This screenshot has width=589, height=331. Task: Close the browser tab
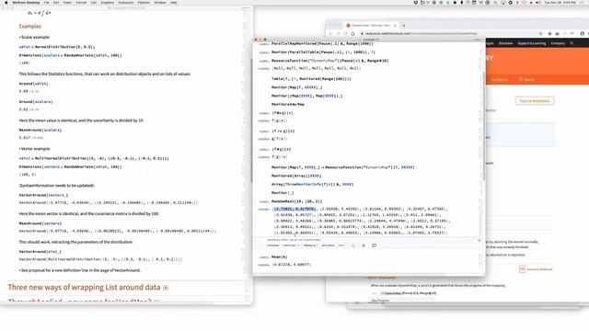click(395, 25)
